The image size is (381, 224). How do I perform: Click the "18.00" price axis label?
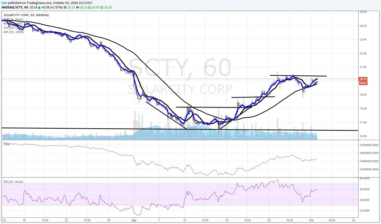pos(363,108)
